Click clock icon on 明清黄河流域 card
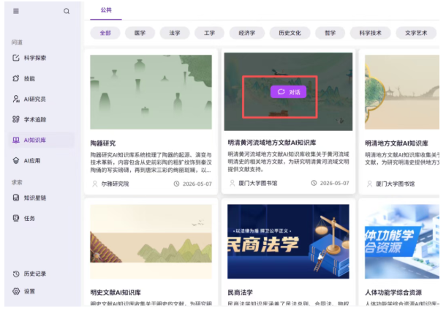The image size is (446, 319). pos(314,183)
